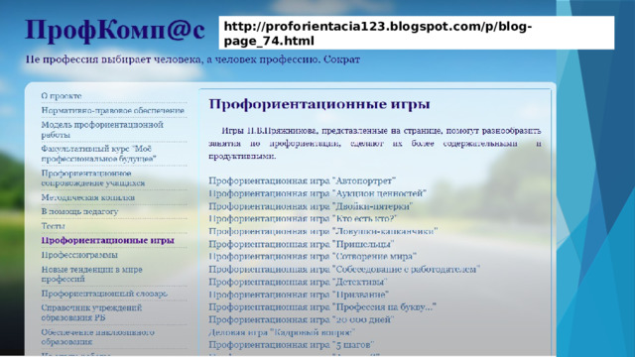This screenshot has width=635, height=357.
Task: Open the proforientacia123.blogspot.com URL text
Action: (377, 34)
